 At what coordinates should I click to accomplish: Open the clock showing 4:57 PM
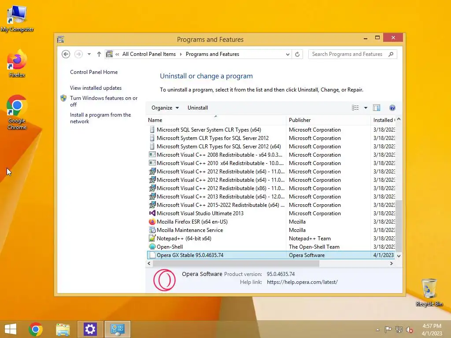point(432,330)
